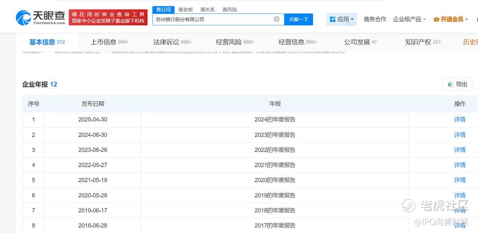Click the company name search field

[x=213, y=19]
